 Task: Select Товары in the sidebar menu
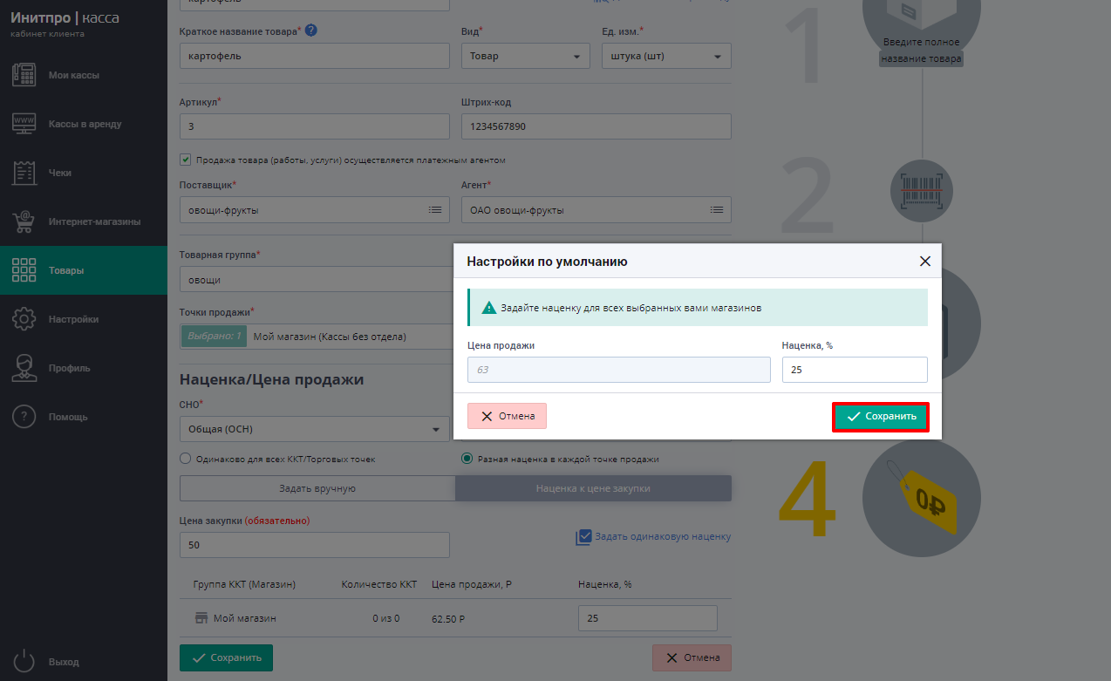[84, 270]
